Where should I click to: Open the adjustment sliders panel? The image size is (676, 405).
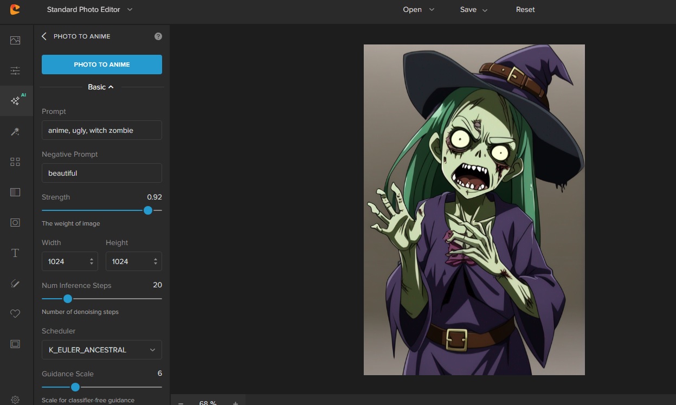click(x=15, y=71)
